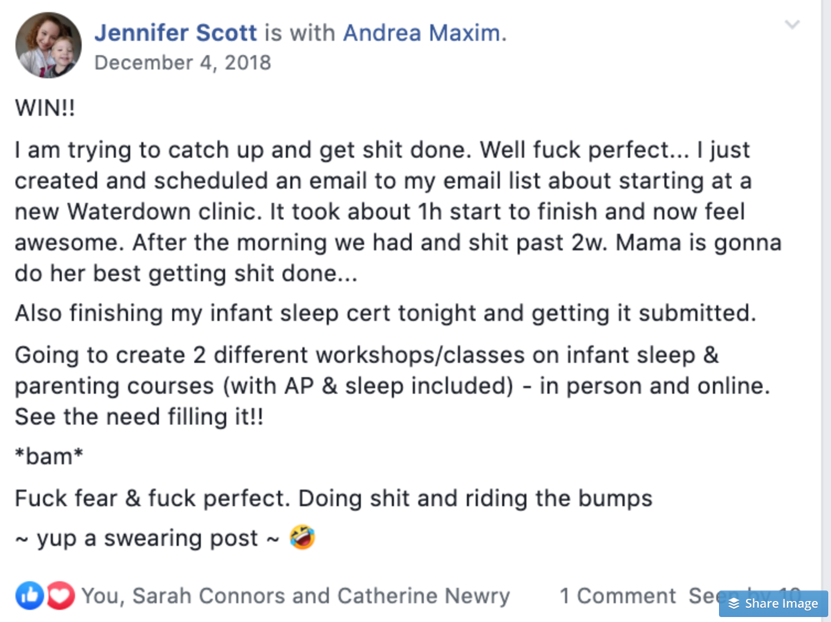This screenshot has height=622, width=831.
Task: Click the paragraph about the Waterdown clinic
Action: click(x=386, y=212)
